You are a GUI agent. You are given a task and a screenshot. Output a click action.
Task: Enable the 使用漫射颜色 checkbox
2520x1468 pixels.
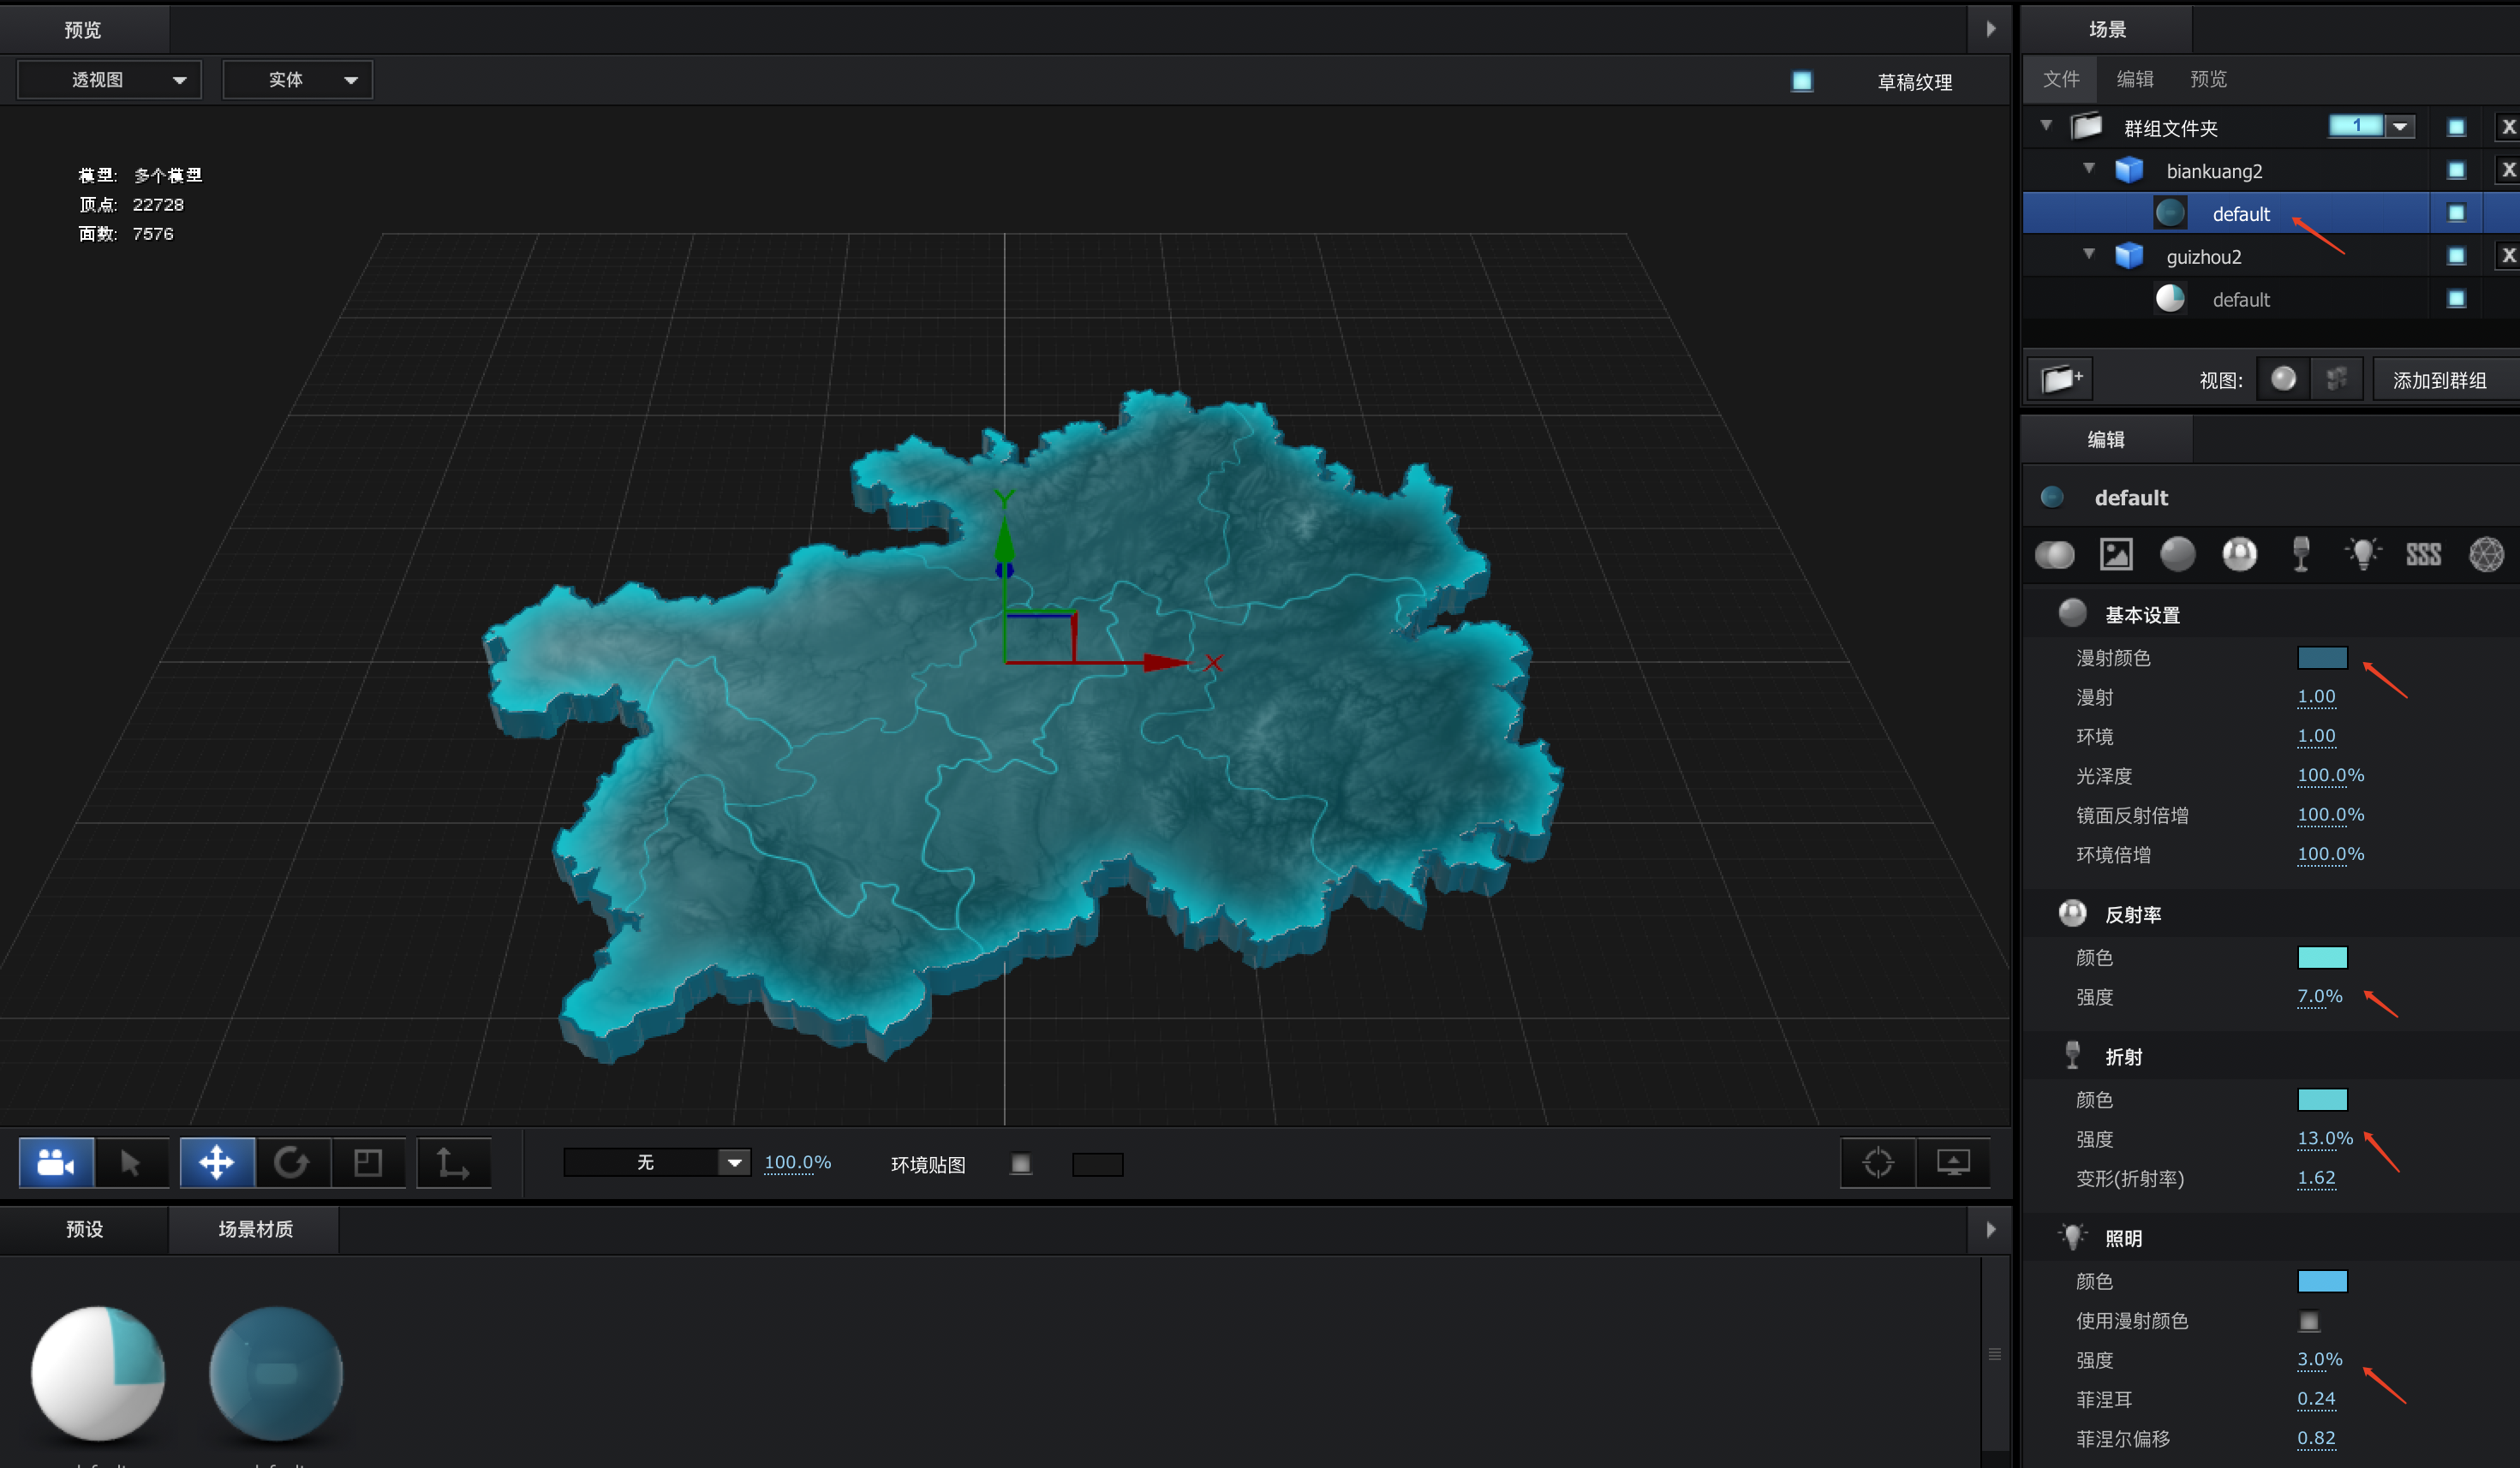click(2308, 1321)
